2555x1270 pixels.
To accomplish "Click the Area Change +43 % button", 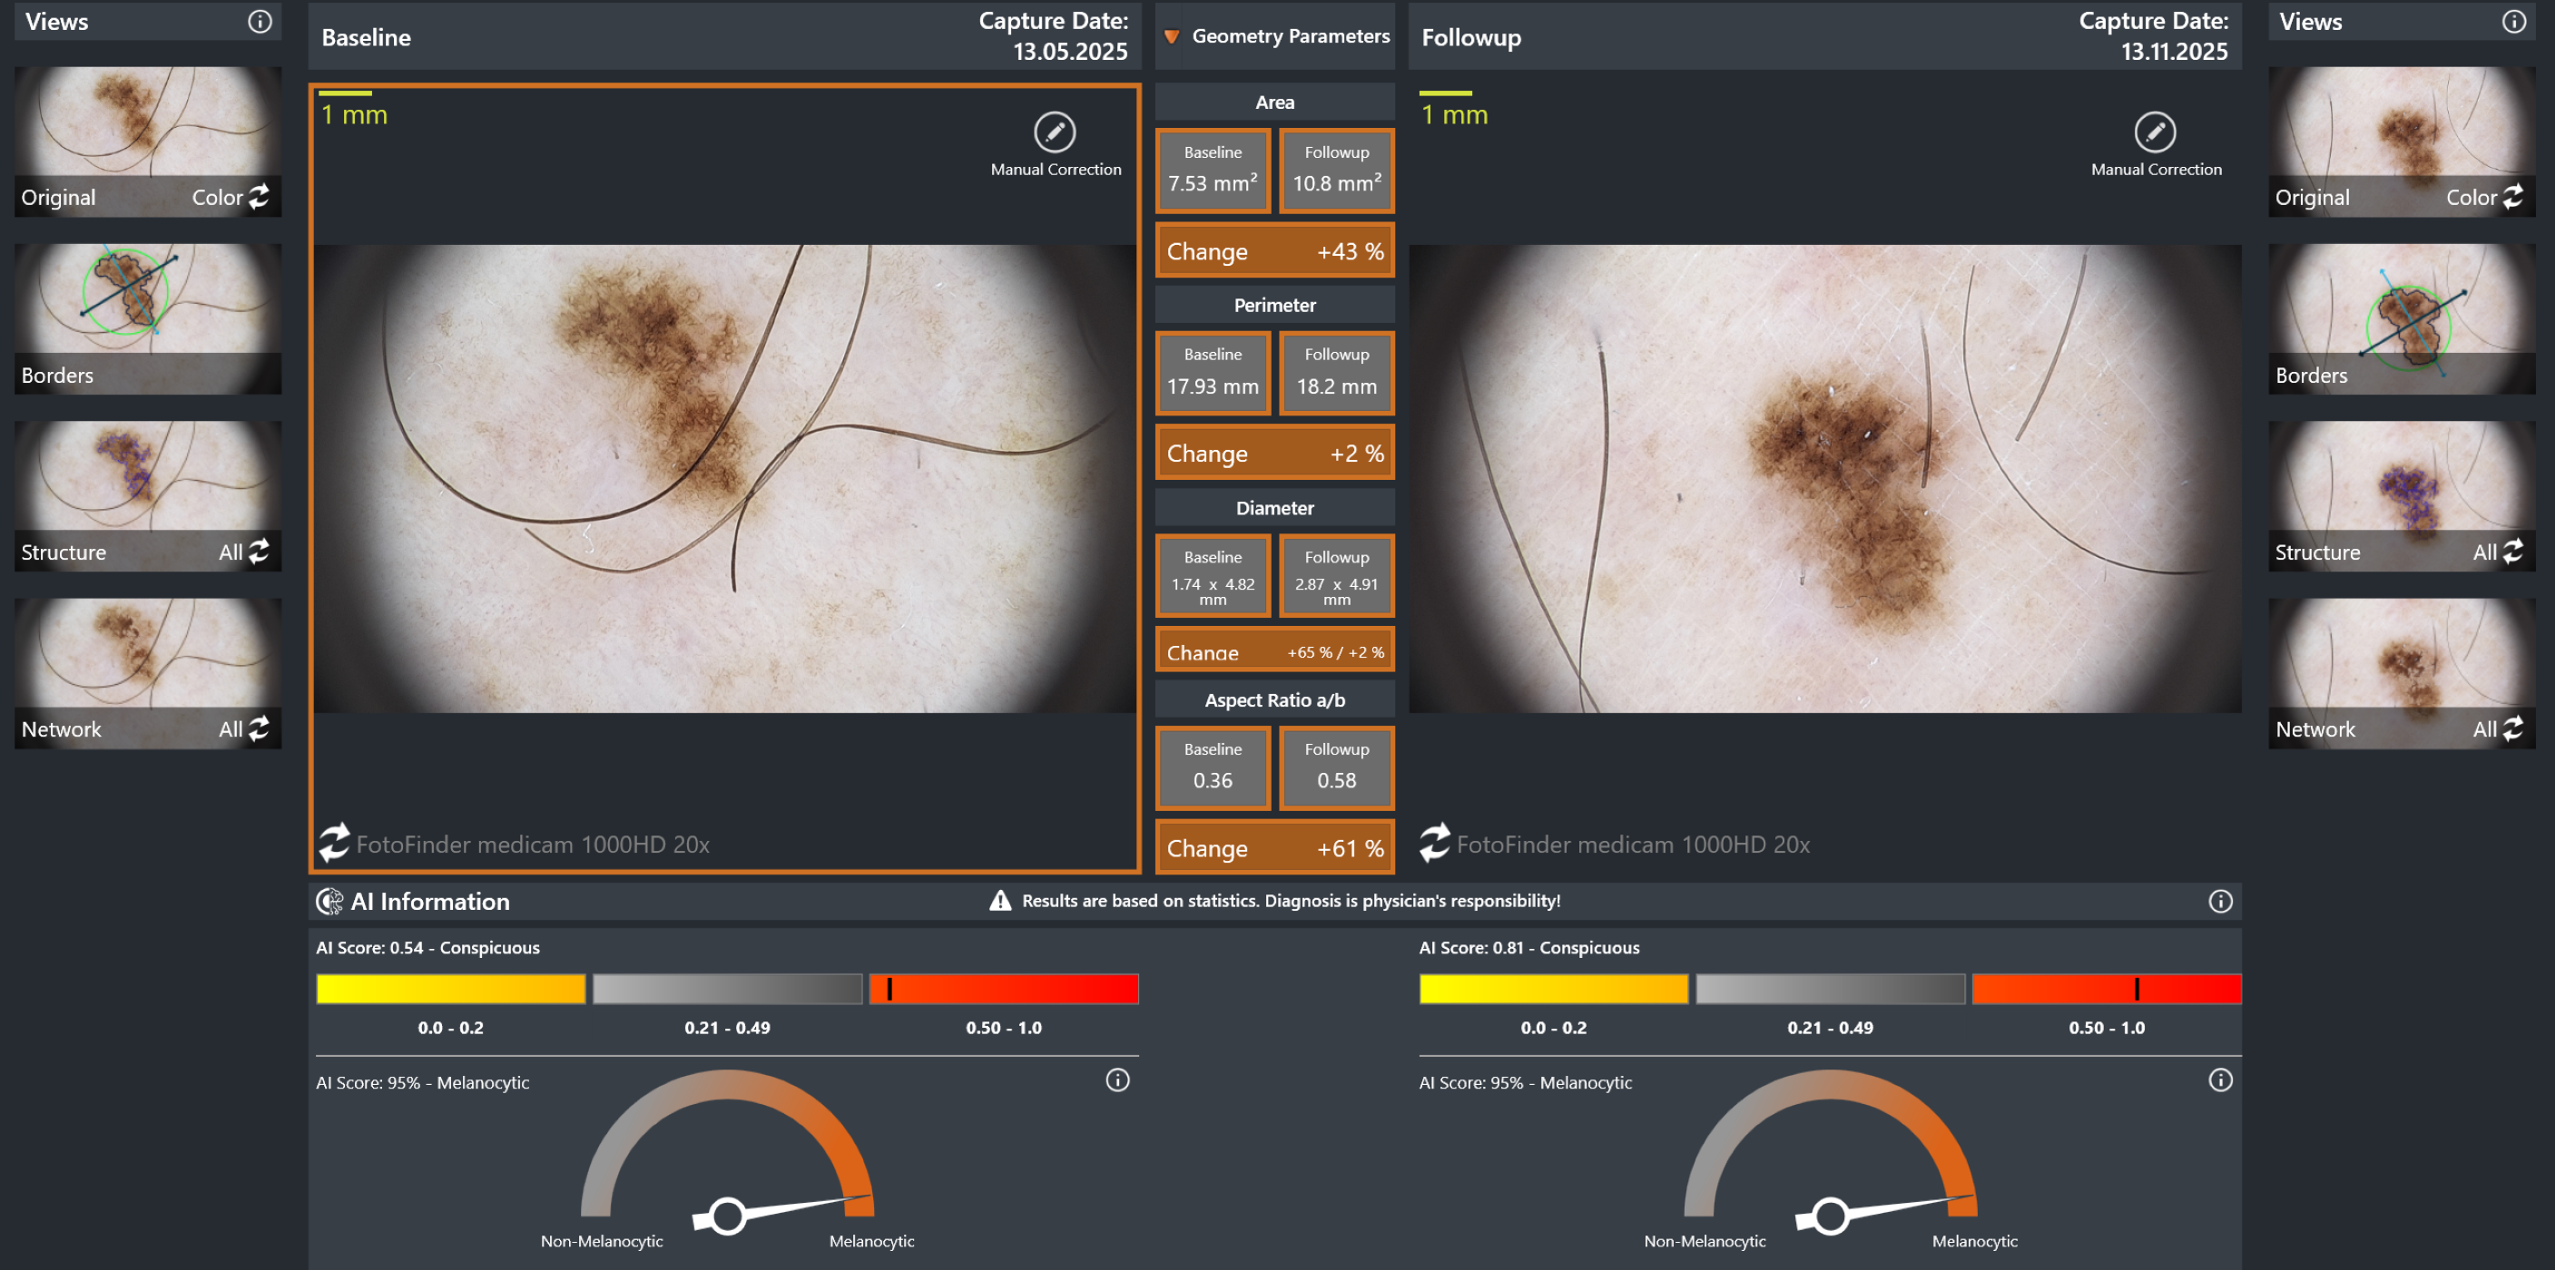I will [x=1273, y=251].
